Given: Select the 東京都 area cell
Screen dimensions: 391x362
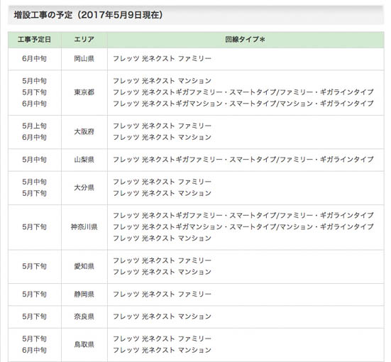Looking at the screenshot, I should coord(84,92).
